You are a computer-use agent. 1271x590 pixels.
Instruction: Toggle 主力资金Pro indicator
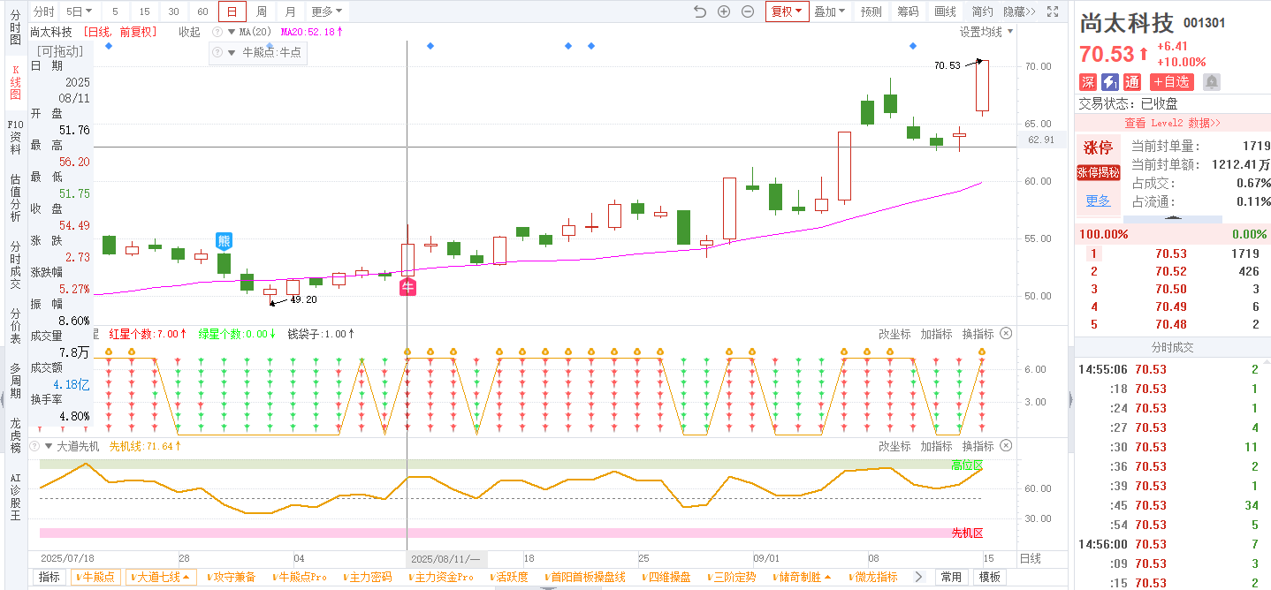pos(442,577)
